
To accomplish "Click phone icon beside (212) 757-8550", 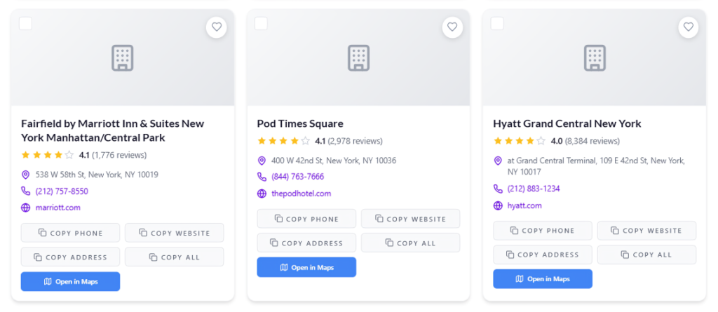I will point(26,191).
